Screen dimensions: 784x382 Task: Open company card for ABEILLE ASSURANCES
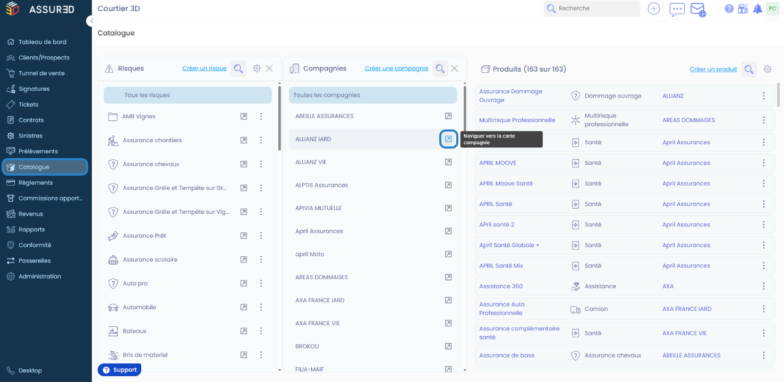[448, 116]
